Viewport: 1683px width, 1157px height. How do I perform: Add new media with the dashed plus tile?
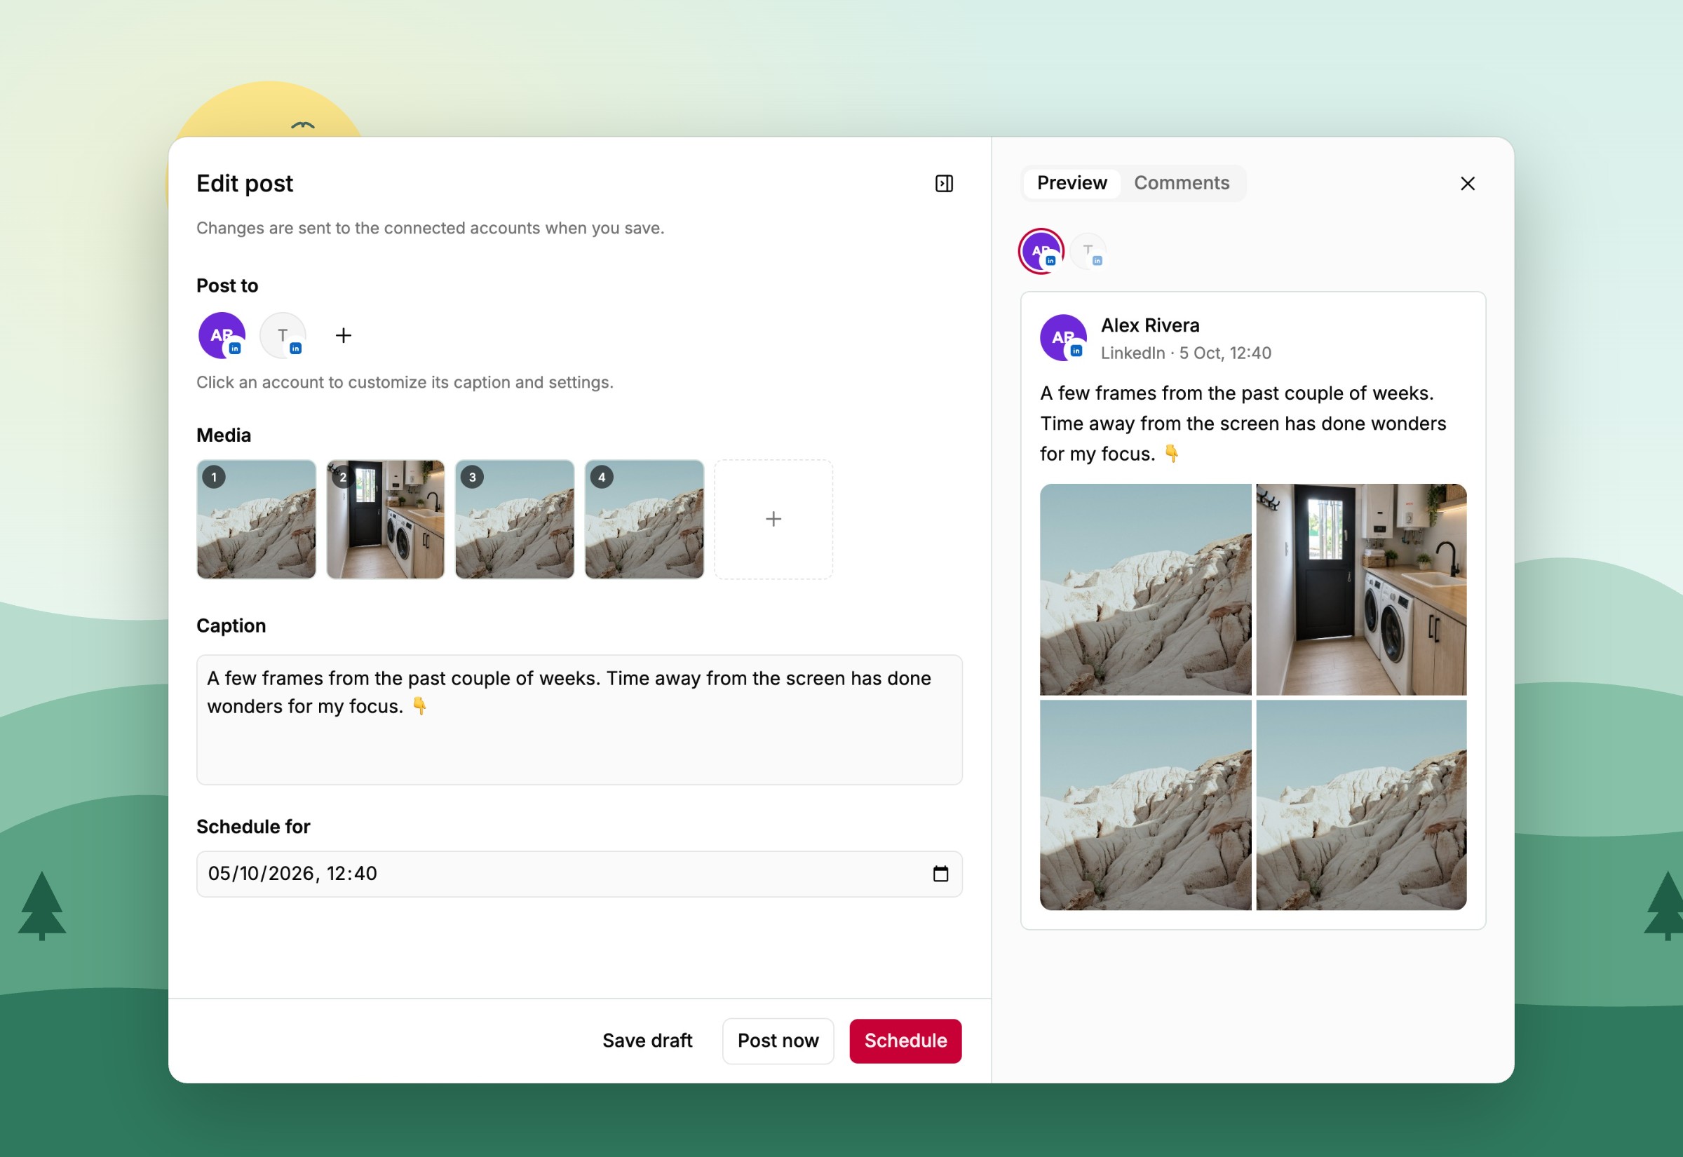click(773, 519)
